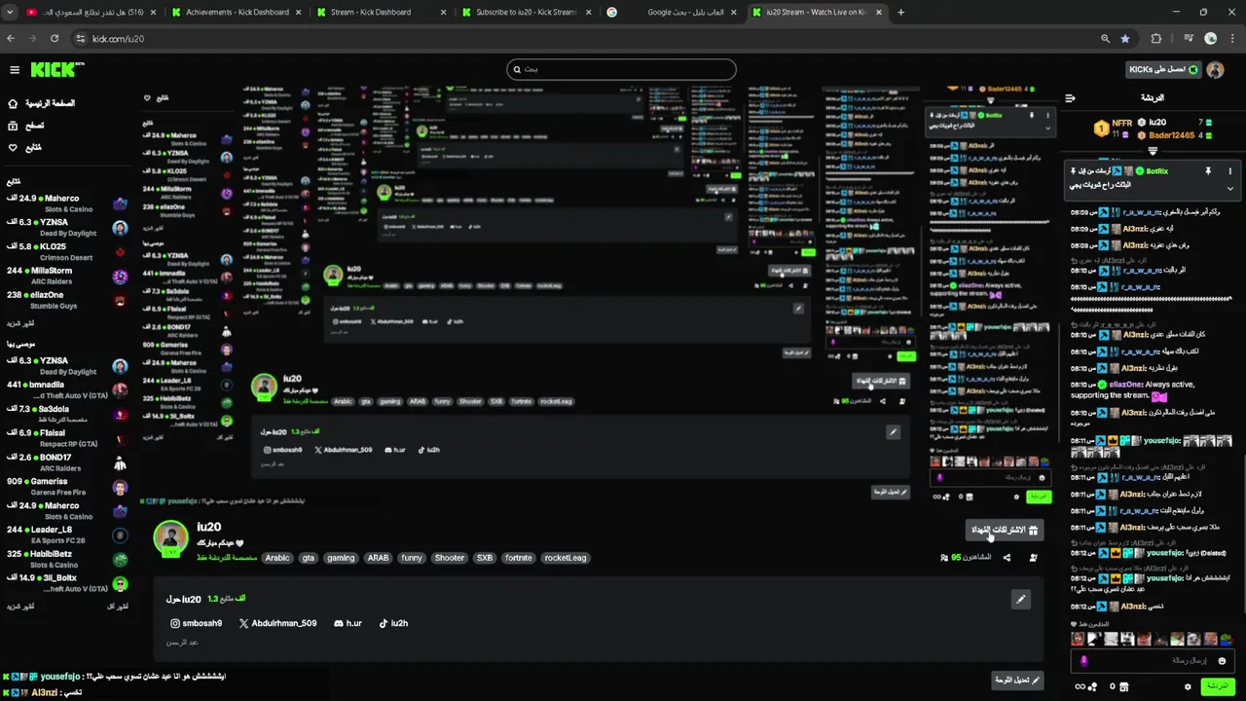The image size is (1246, 701).
Task: Open BOND17 ARC Raiders channel
Action: pyautogui.click(x=66, y=462)
